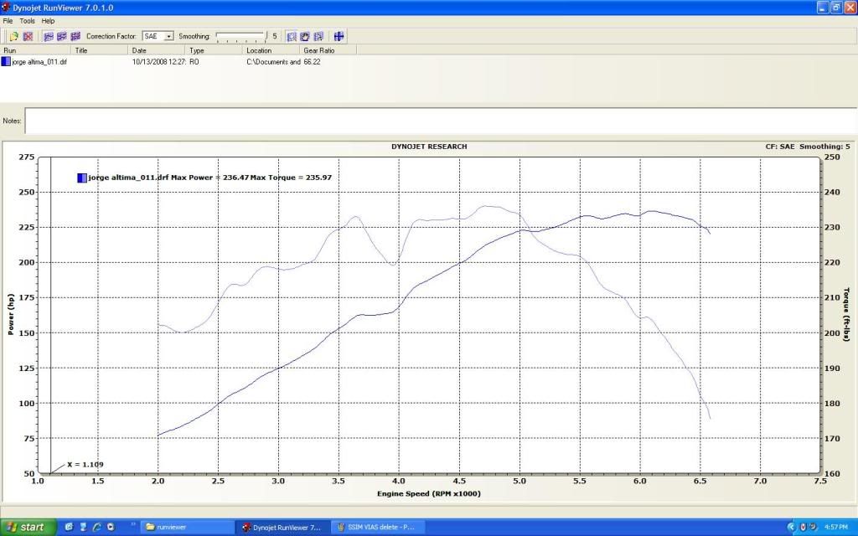Click the open run file toolbar icon
The width and height of the screenshot is (858, 536).
coord(14,37)
